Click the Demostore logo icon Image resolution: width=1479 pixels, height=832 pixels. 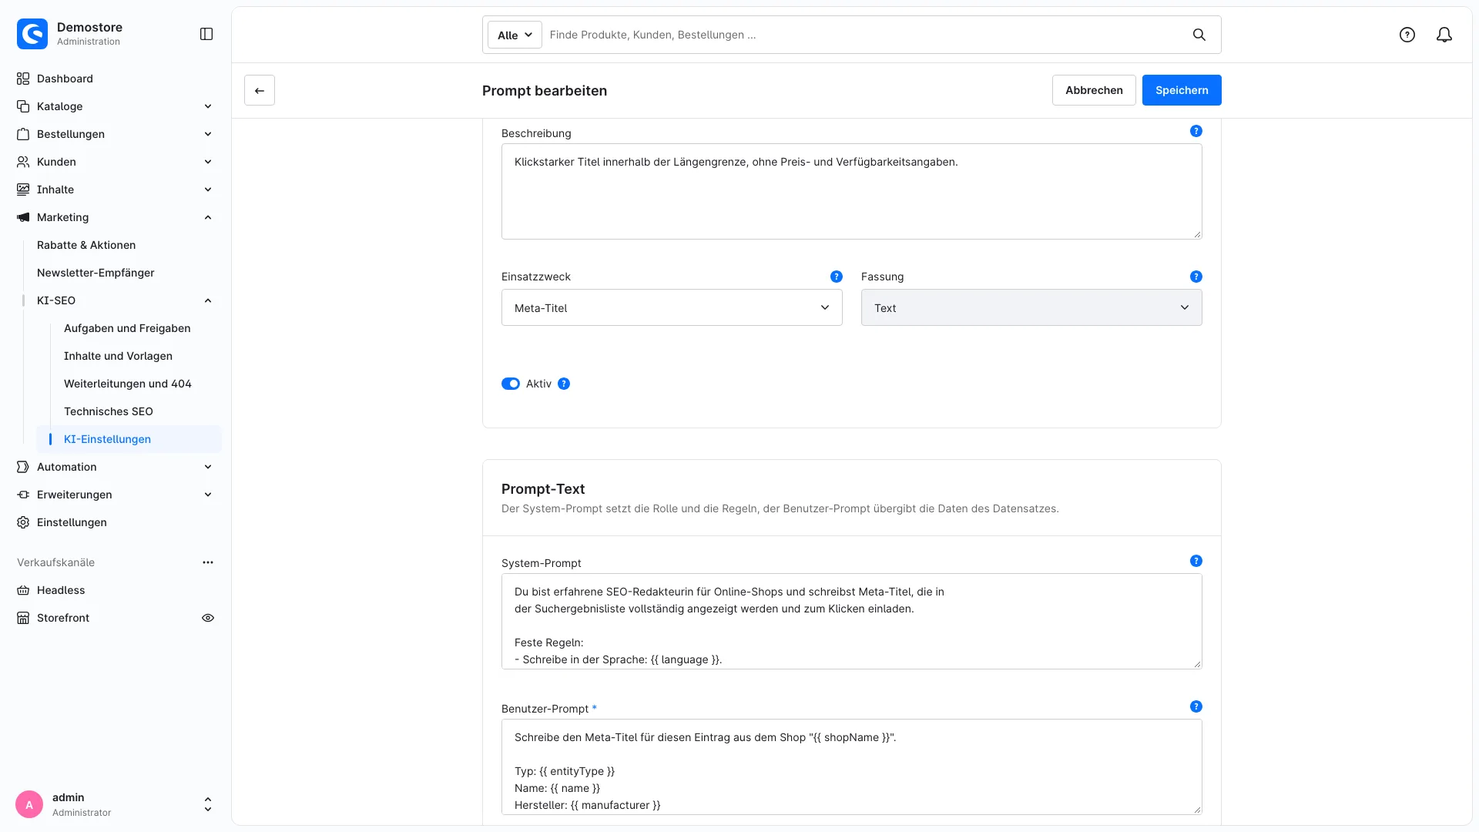pos(32,34)
